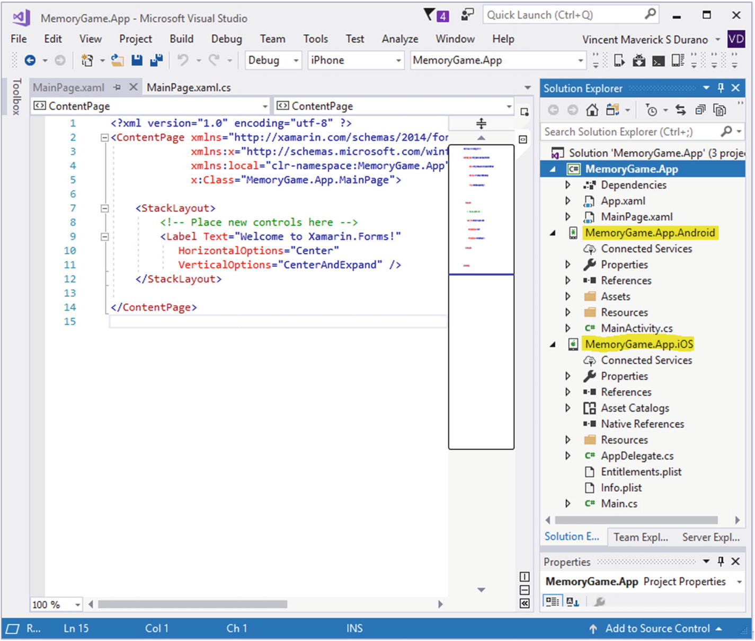755x641 pixels.
Task: Switch to MainPage.xaml.cs tab
Action: (x=189, y=87)
